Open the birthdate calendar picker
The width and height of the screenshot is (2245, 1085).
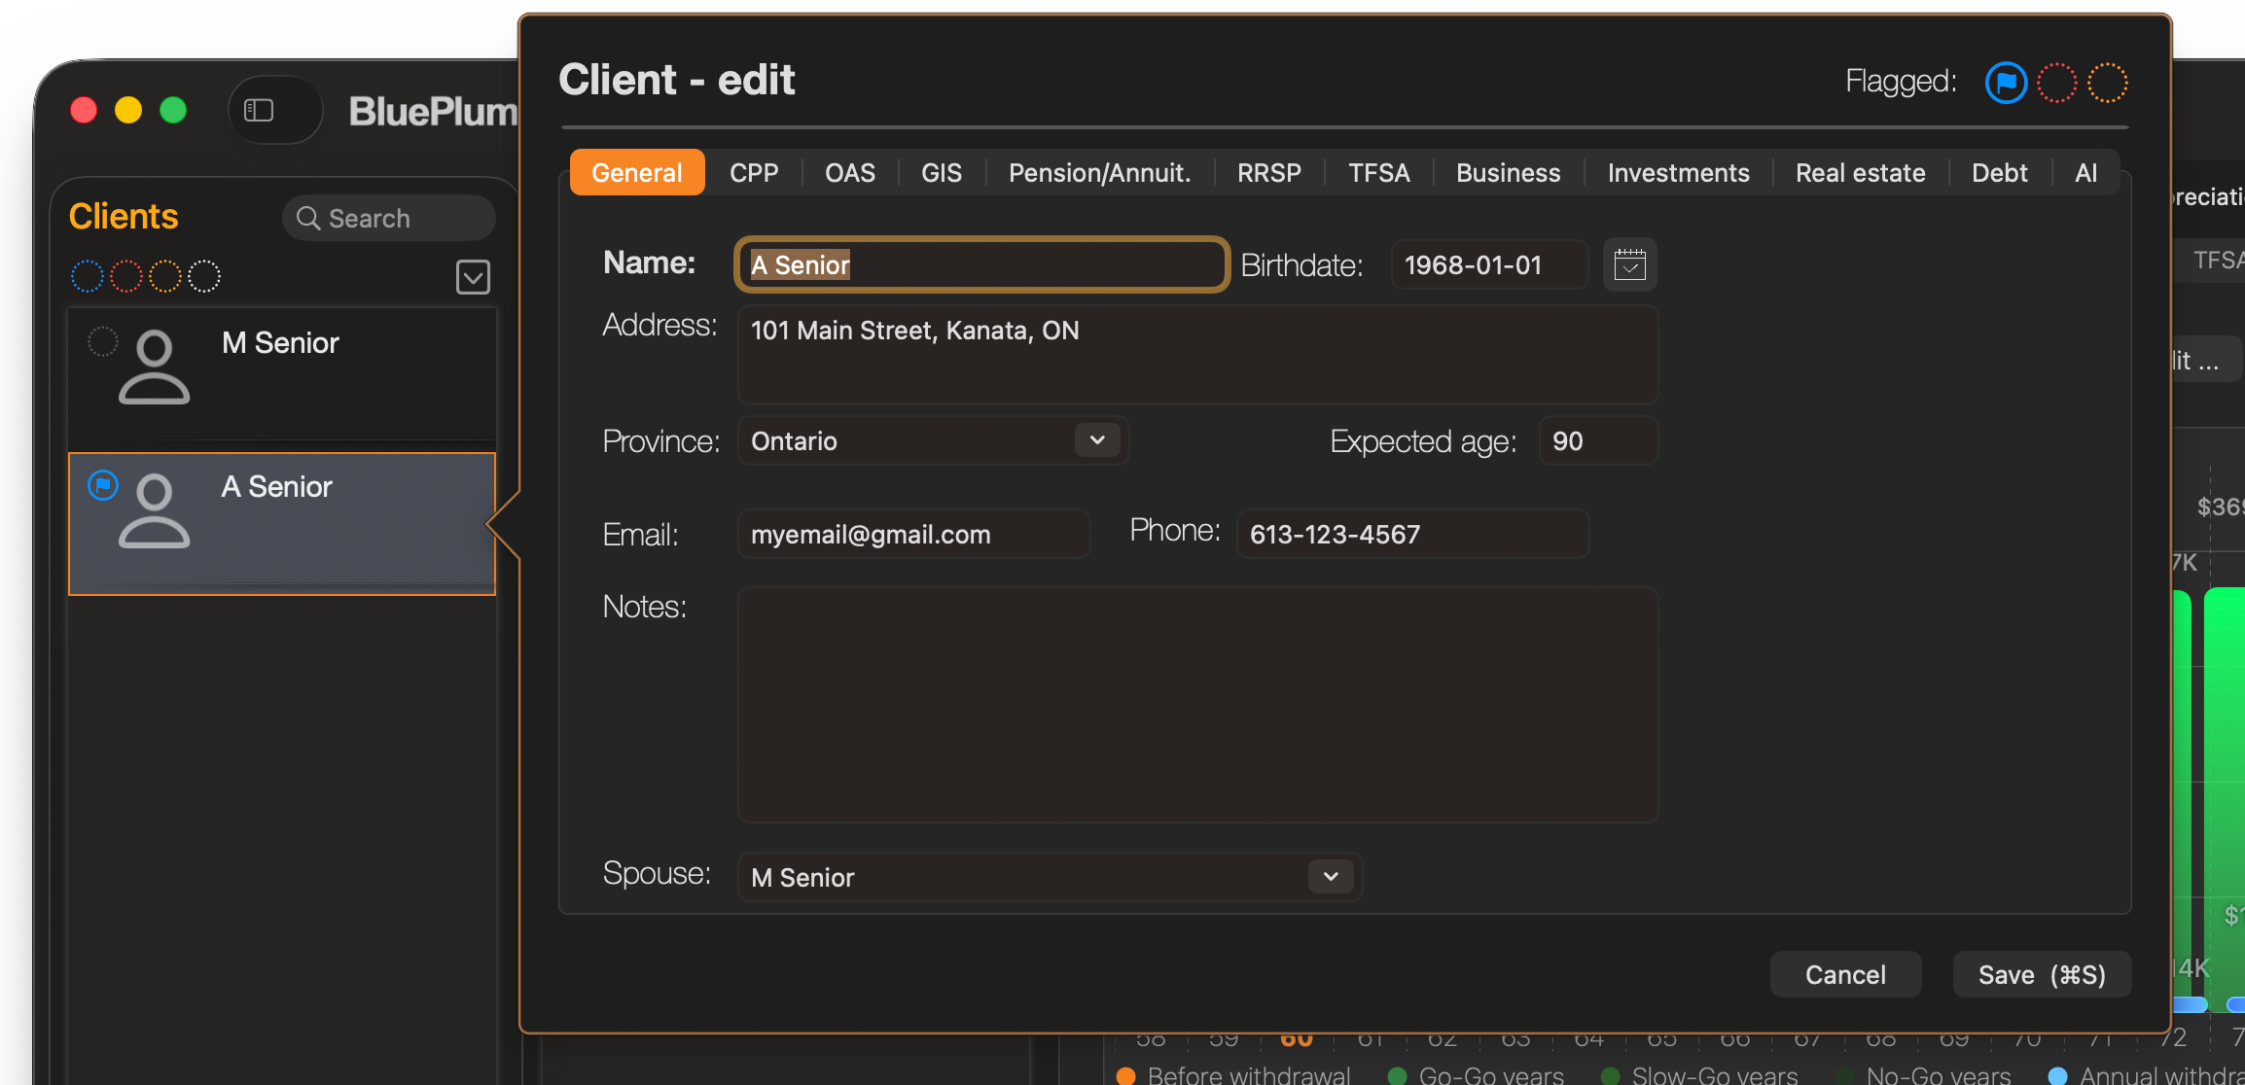[1629, 264]
